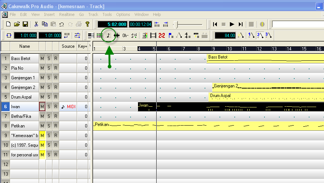Select the Petikan clip in timeline
Viewport: 324px width, 183px height.
pyautogui.click(x=208, y=126)
